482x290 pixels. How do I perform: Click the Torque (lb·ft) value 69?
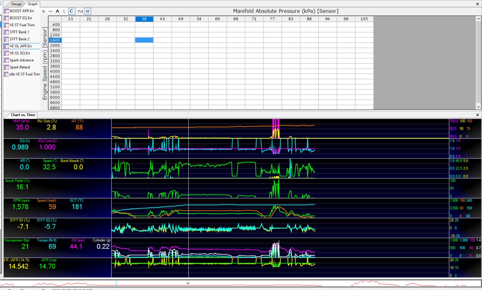click(x=52, y=246)
